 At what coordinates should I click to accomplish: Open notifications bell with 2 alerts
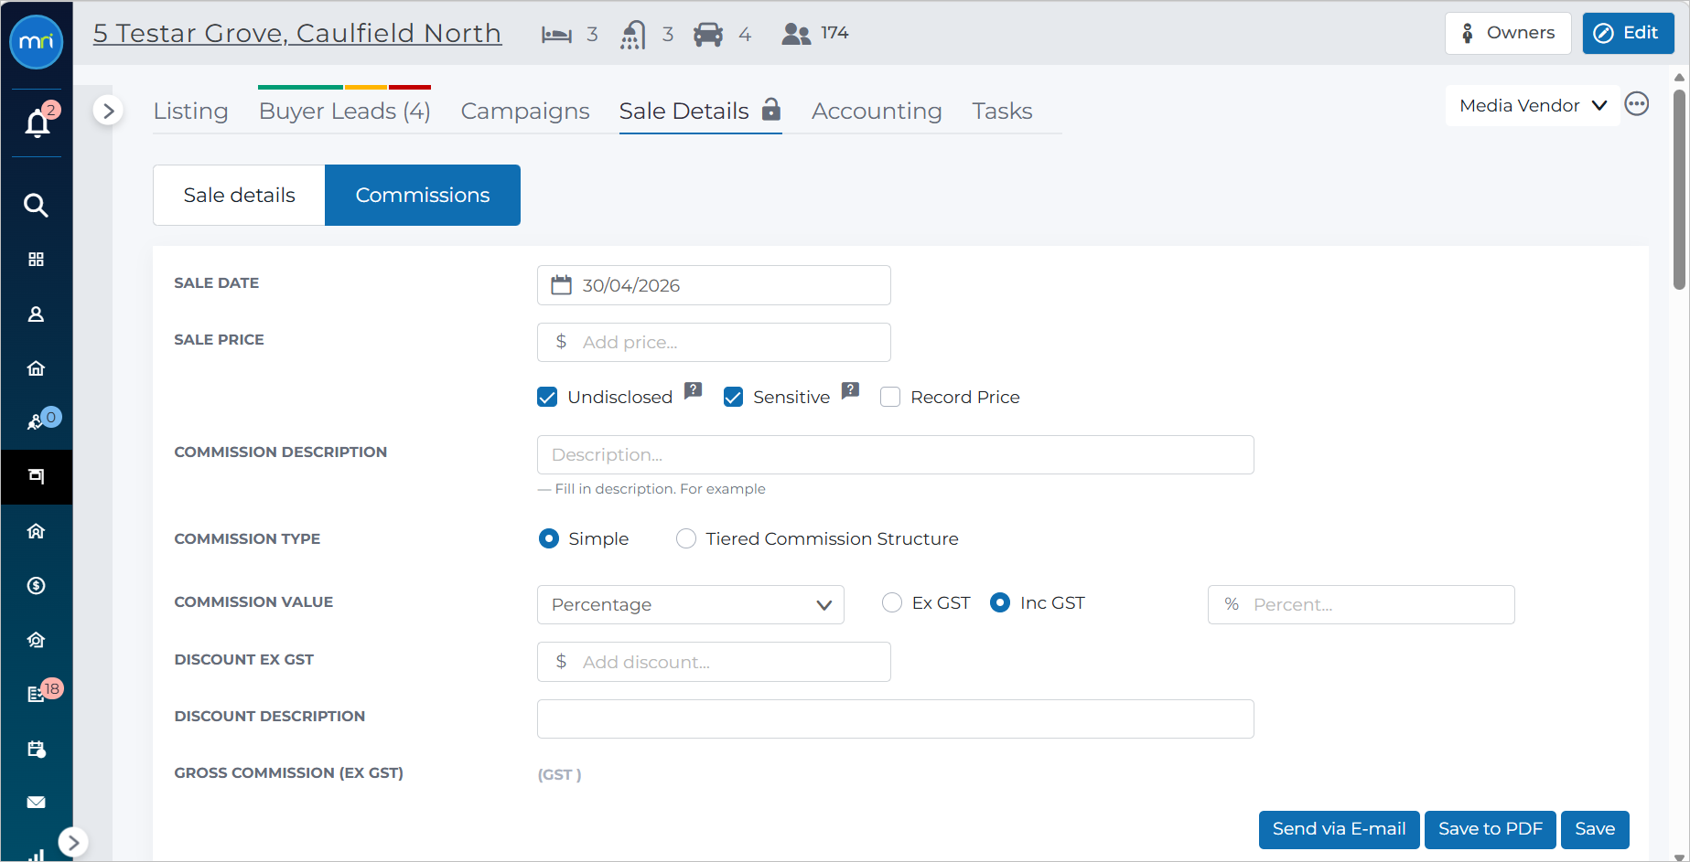pos(38,122)
